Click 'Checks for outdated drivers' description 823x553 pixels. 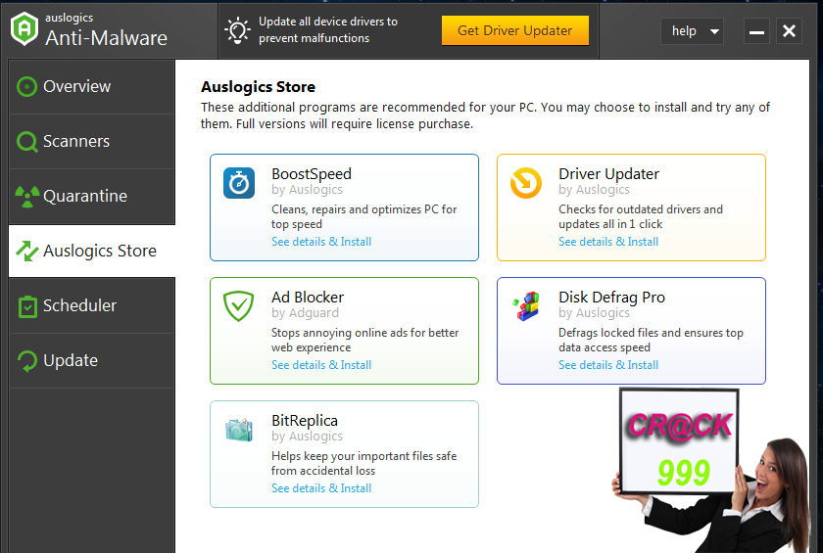point(641,216)
